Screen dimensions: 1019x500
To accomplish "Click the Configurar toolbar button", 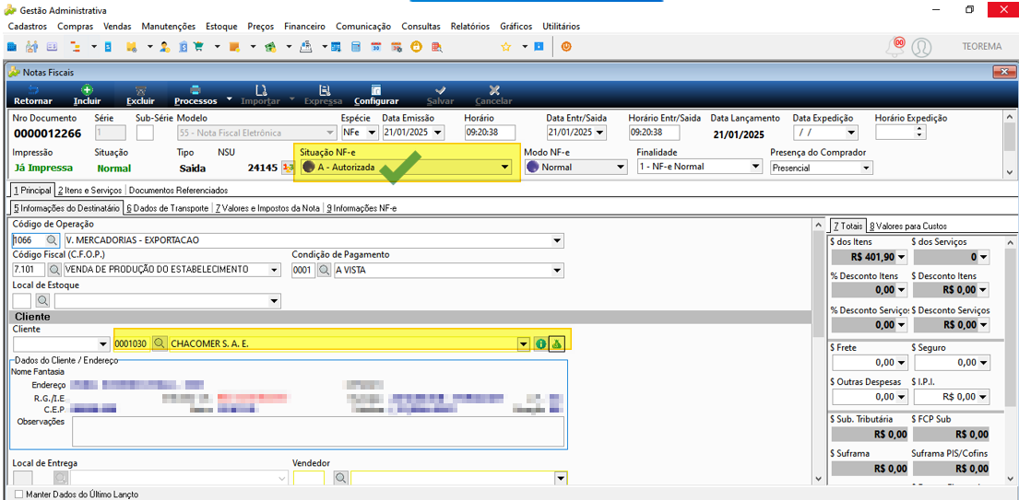I will click(x=376, y=96).
